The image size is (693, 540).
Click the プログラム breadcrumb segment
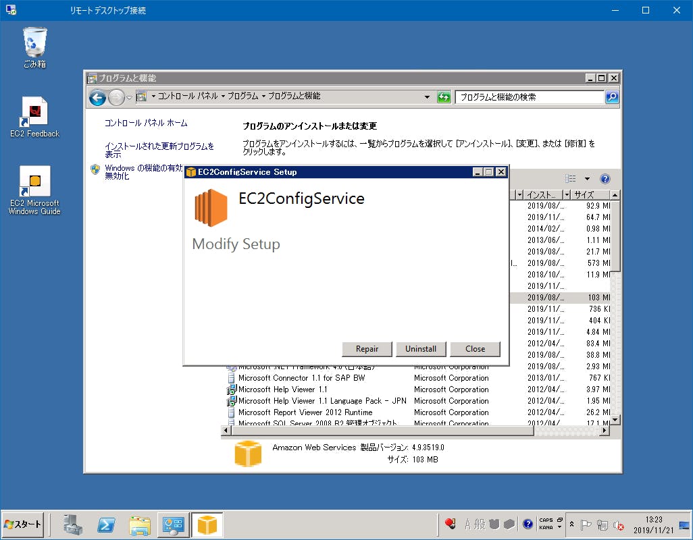click(242, 96)
